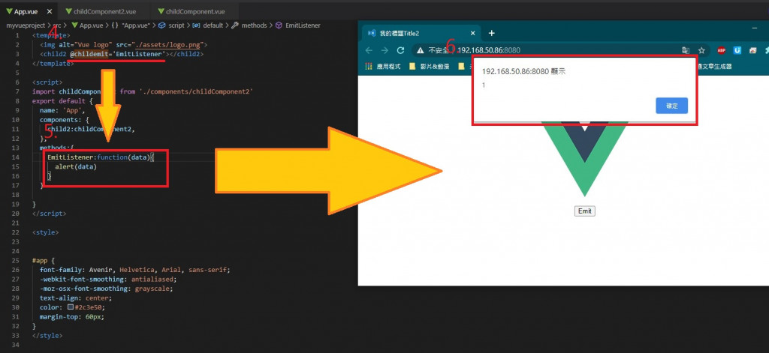This screenshot has height=353, width=769.
Task: Click the Emit button on page
Action: (584, 211)
